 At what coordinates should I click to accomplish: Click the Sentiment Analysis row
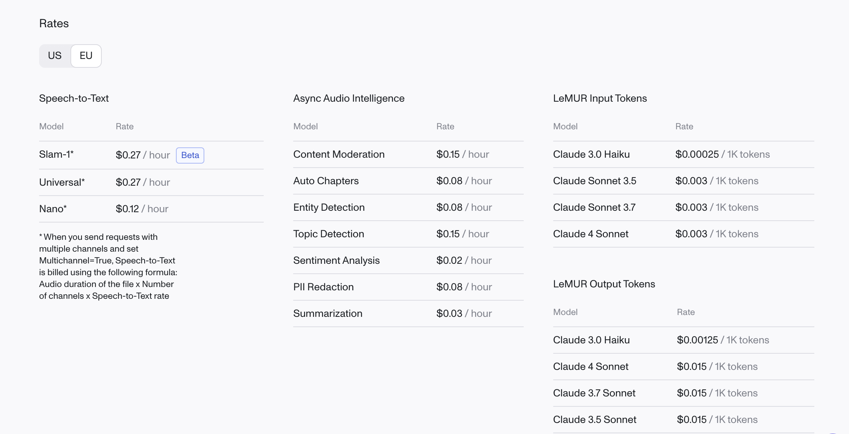tap(408, 260)
